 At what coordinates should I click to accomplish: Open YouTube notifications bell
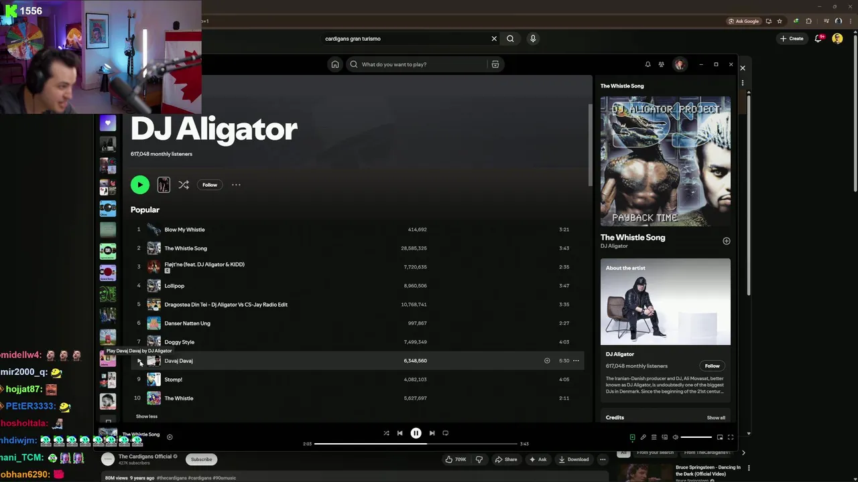818,39
